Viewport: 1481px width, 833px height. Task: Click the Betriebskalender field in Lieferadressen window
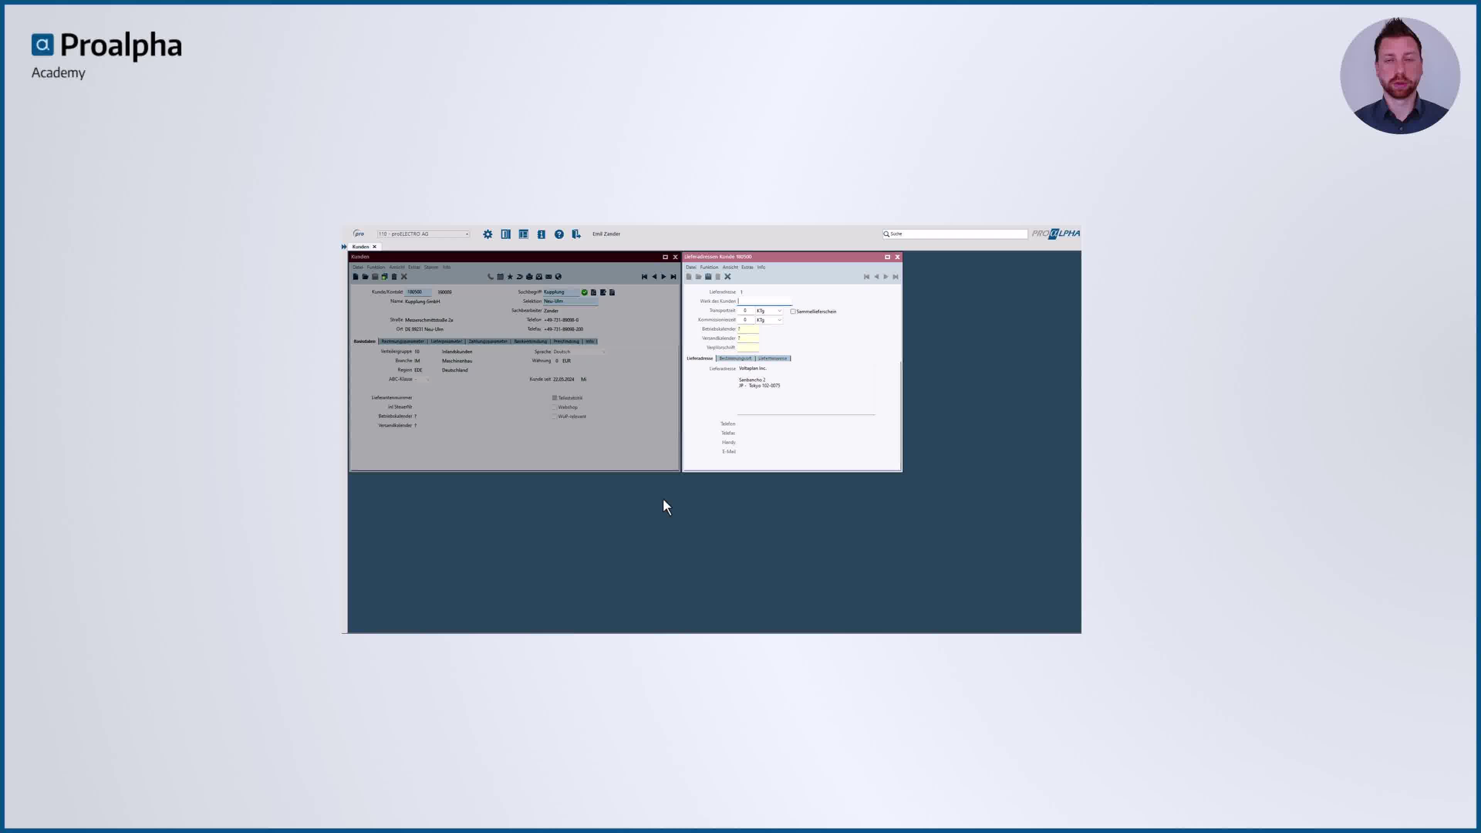[x=748, y=329]
